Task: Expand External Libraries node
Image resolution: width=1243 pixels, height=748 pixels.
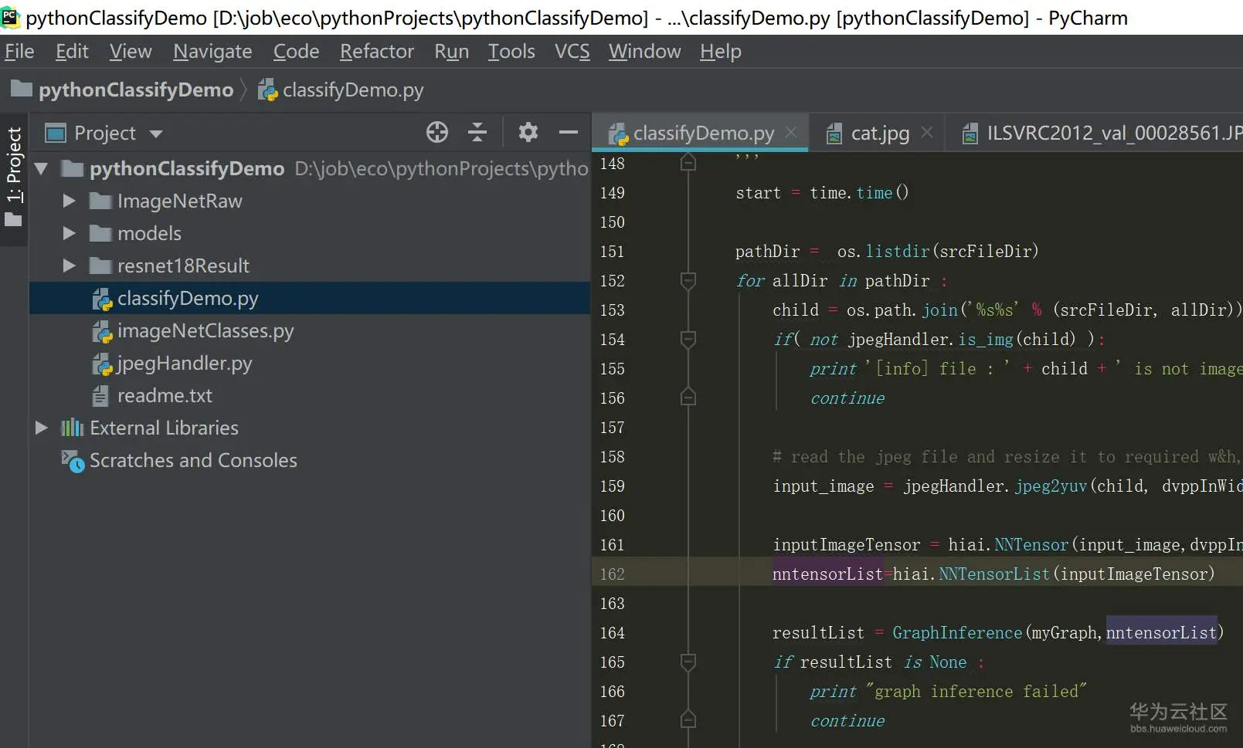Action: click(42, 428)
